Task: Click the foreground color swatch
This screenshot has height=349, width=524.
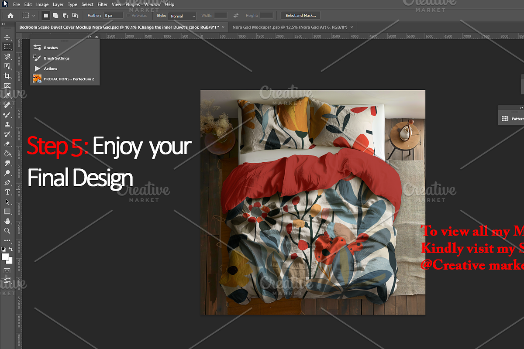Action: [6, 257]
